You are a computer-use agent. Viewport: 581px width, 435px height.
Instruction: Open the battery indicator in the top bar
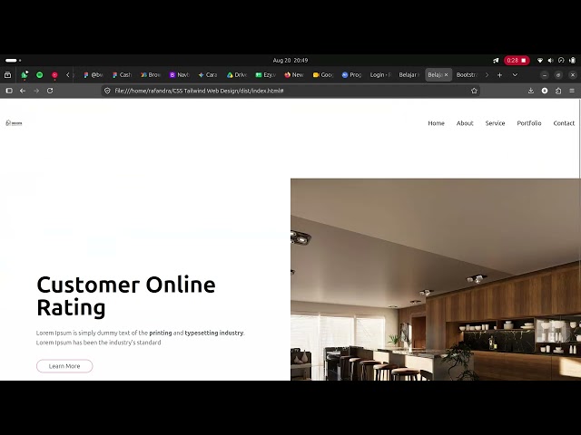tap(573, 61)
